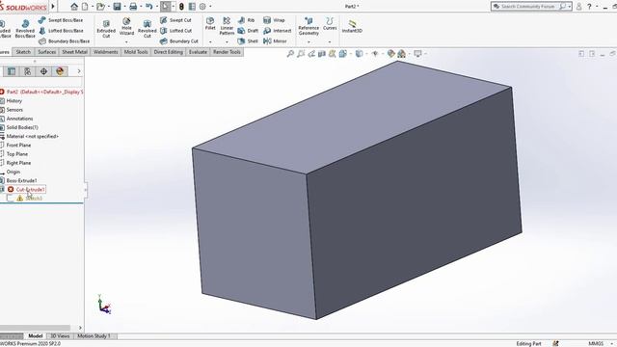Open Reference Geometry tool
617x347 pixels.
pos(308,26)
